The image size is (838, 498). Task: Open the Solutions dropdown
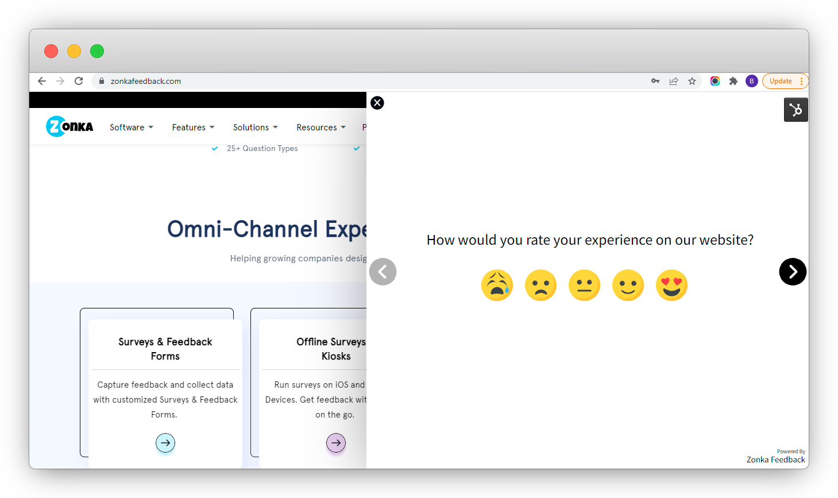pyautogui.click(x=255, y=127)
